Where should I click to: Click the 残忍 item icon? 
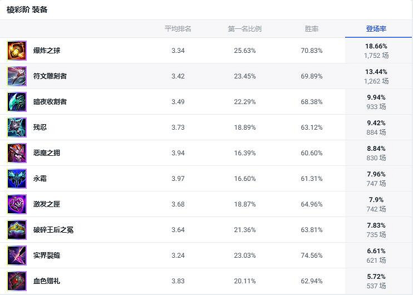click(x=17, y=127)
